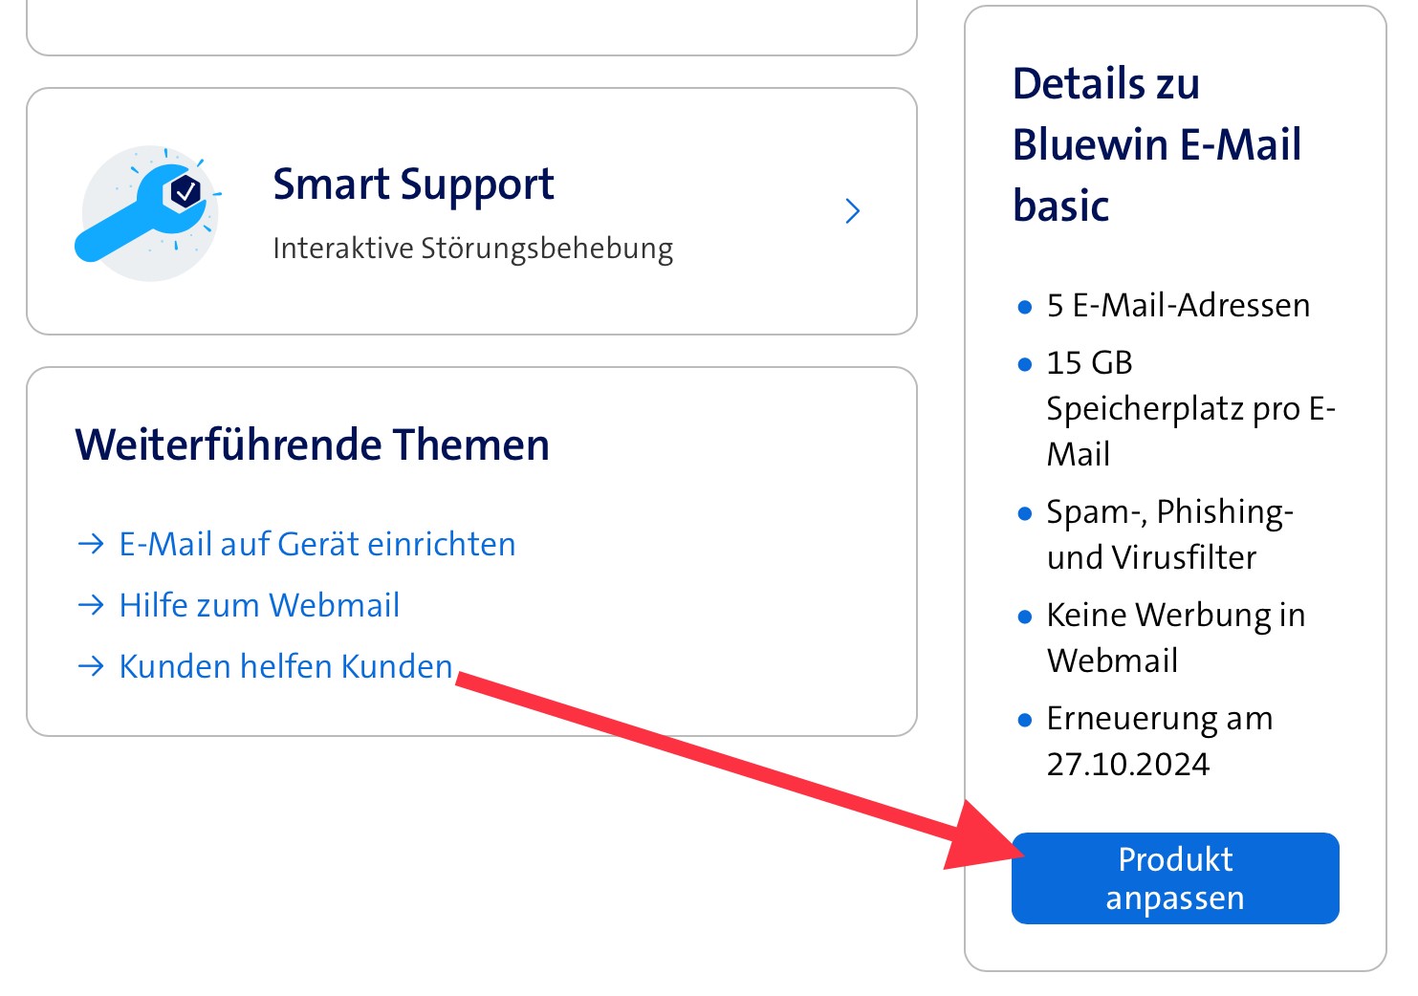Click the shield checkmark badge on the wrench
The width and height of the screenshot is (1418, 996).
coord(185,192)
